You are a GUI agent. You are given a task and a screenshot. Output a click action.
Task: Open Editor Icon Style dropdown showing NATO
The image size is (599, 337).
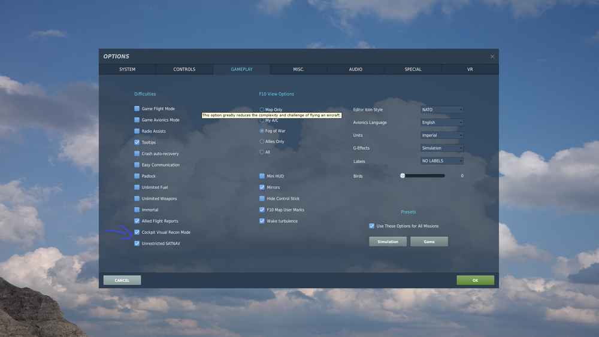[441, 110]
